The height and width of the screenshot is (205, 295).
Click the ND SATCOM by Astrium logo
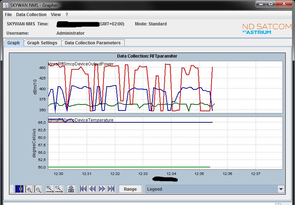click(267, 29)
